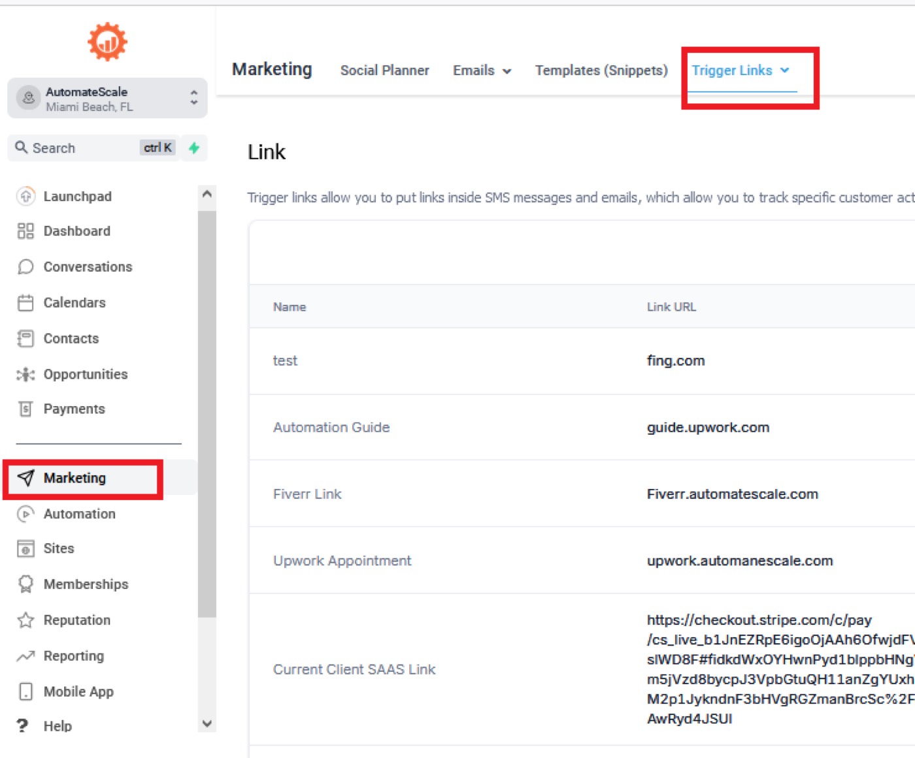Open the Social Planner tab
The width and height of the screenshot is (915, 758).
coord(384,71)
